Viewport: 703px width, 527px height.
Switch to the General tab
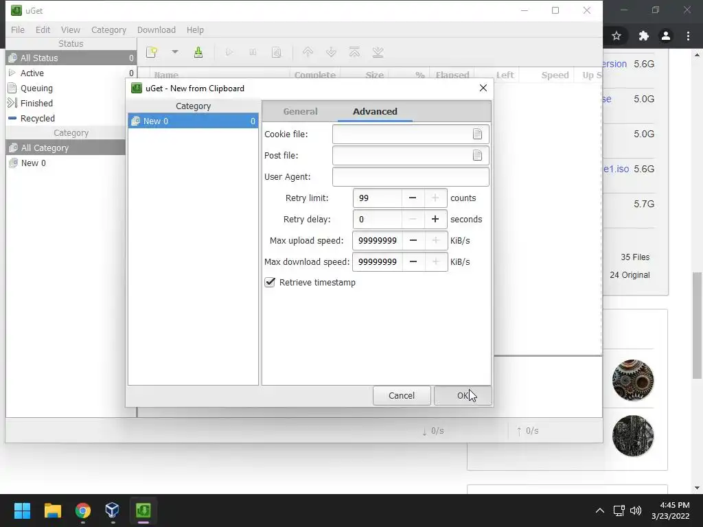[x=301, y=112]
